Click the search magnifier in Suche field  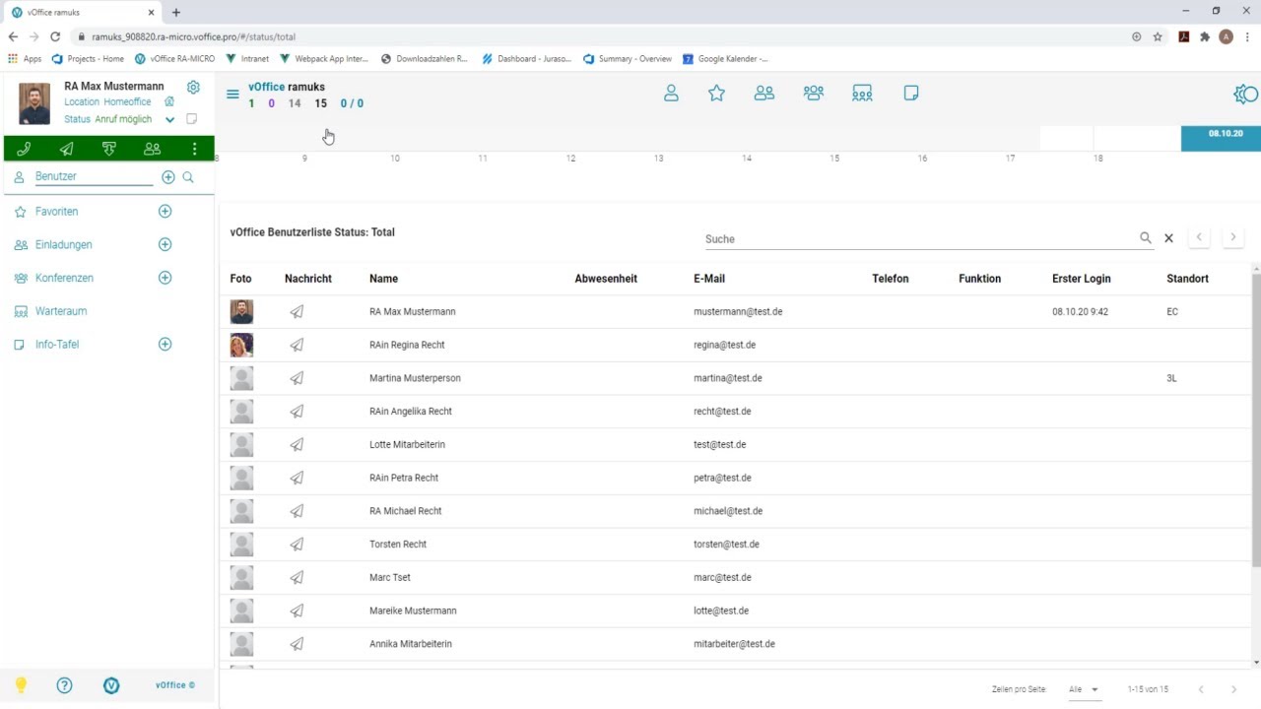point(1146,238)
